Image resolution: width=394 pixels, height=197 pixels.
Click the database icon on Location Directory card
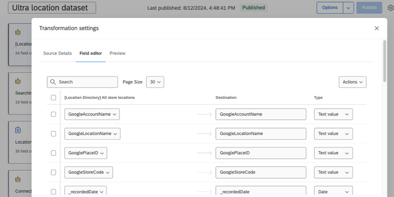[18, 32]
